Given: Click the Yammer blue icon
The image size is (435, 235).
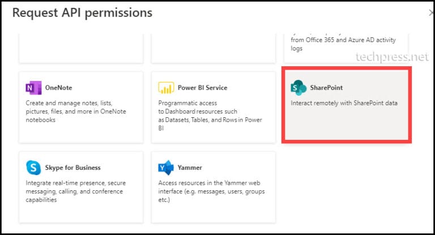Looking at the screenshot, I should point(166,168).
